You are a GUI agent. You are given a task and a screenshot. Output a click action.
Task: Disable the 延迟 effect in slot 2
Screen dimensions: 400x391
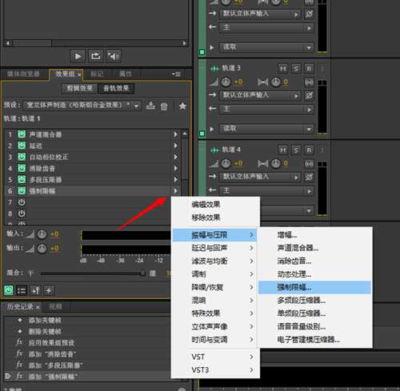pos(22,146)
